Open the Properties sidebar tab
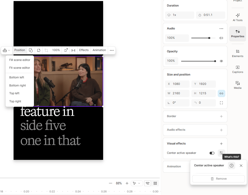The height and width of the screenshot is (195, 248). pos(238,34)
